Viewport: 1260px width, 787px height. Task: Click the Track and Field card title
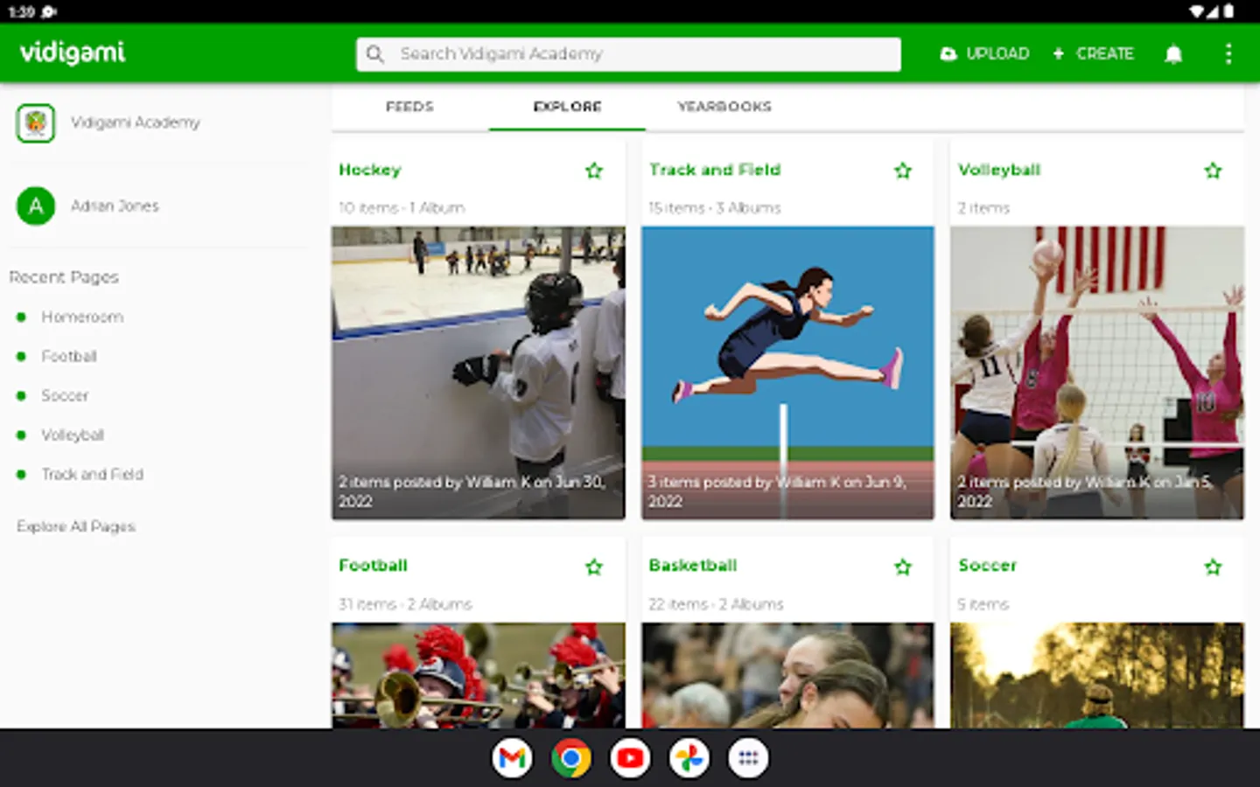pos(715,170)
